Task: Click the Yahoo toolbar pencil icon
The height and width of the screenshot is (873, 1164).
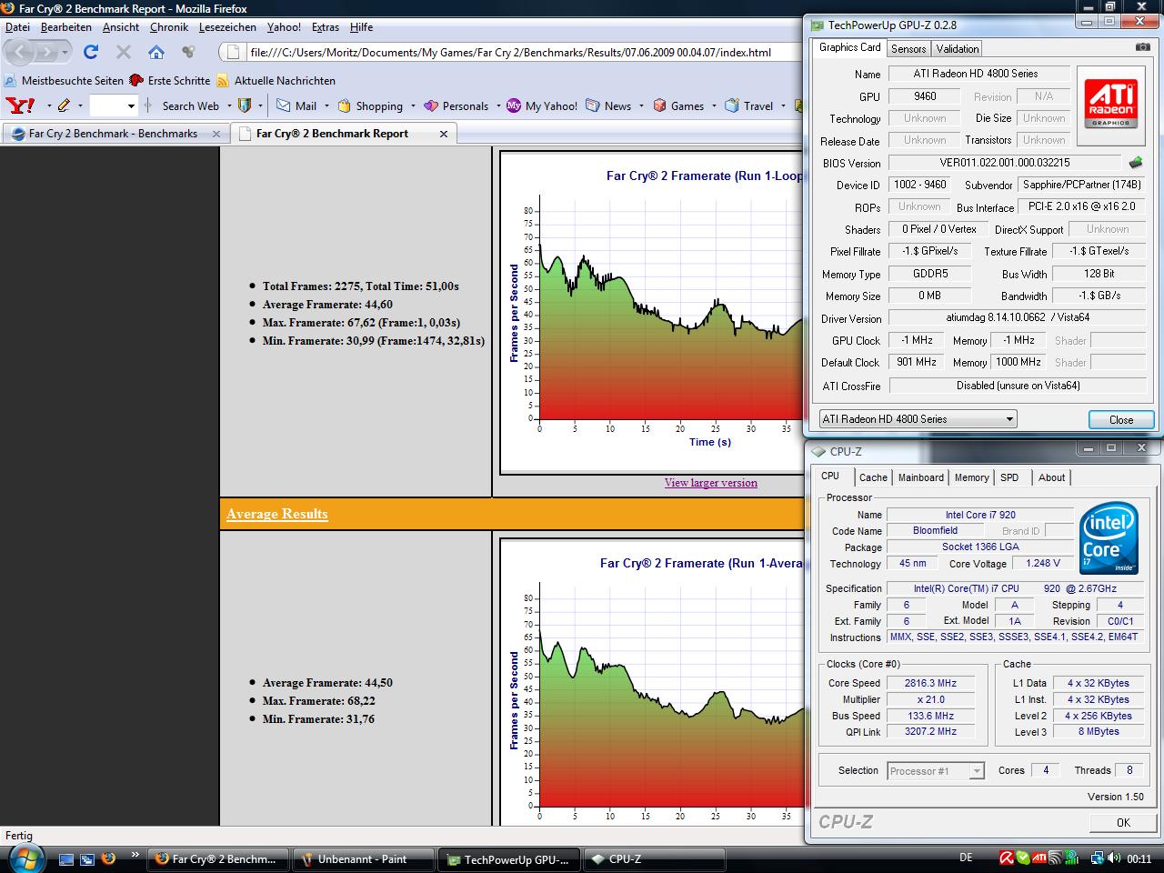Action: (x=64, y=105)
